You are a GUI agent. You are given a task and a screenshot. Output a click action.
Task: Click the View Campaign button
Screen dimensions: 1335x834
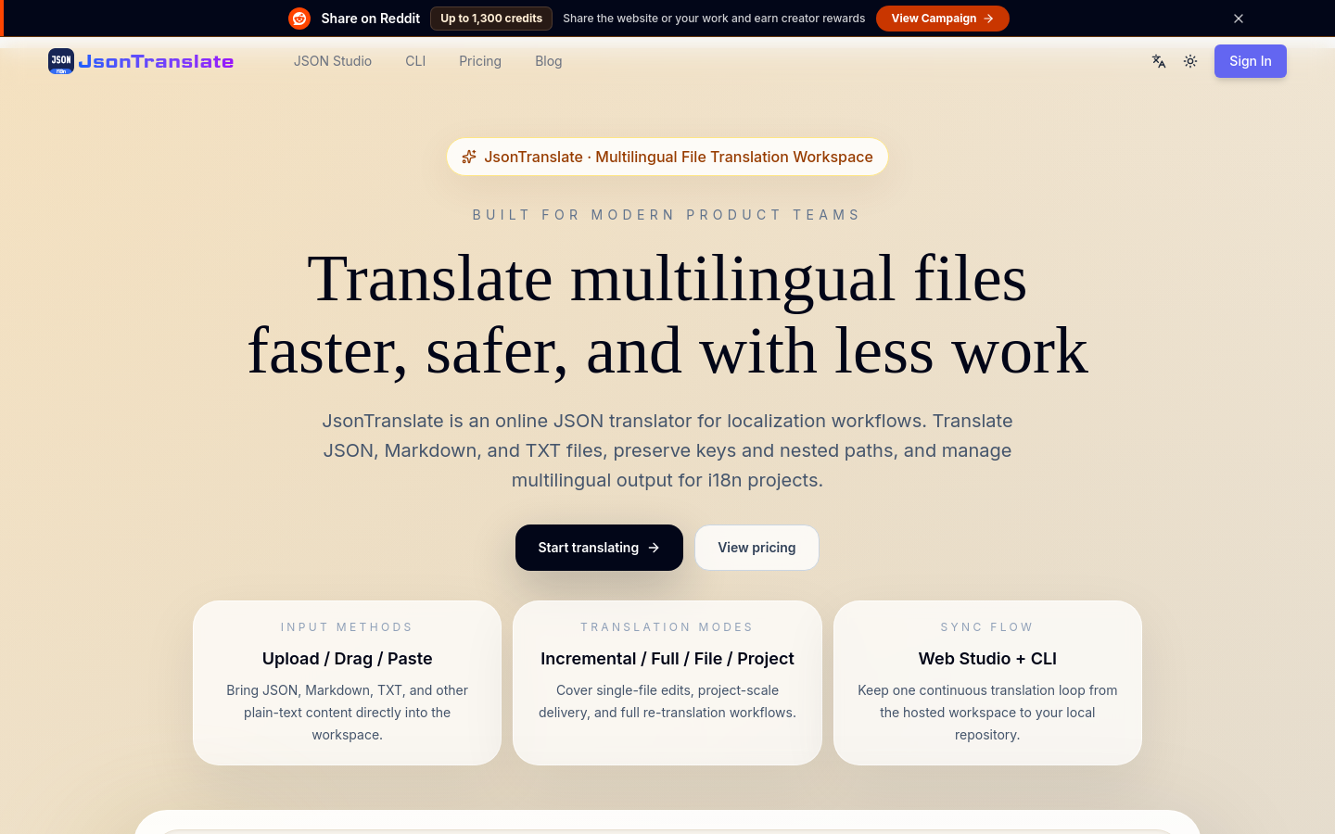coord(943,19)
